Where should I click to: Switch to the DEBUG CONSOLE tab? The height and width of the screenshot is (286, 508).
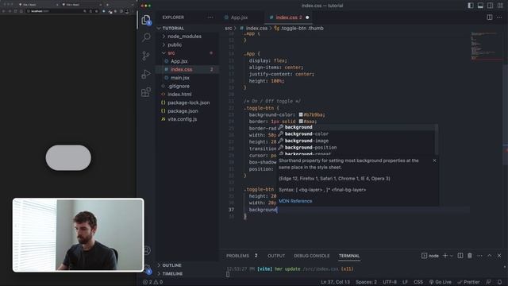(312, 256)
